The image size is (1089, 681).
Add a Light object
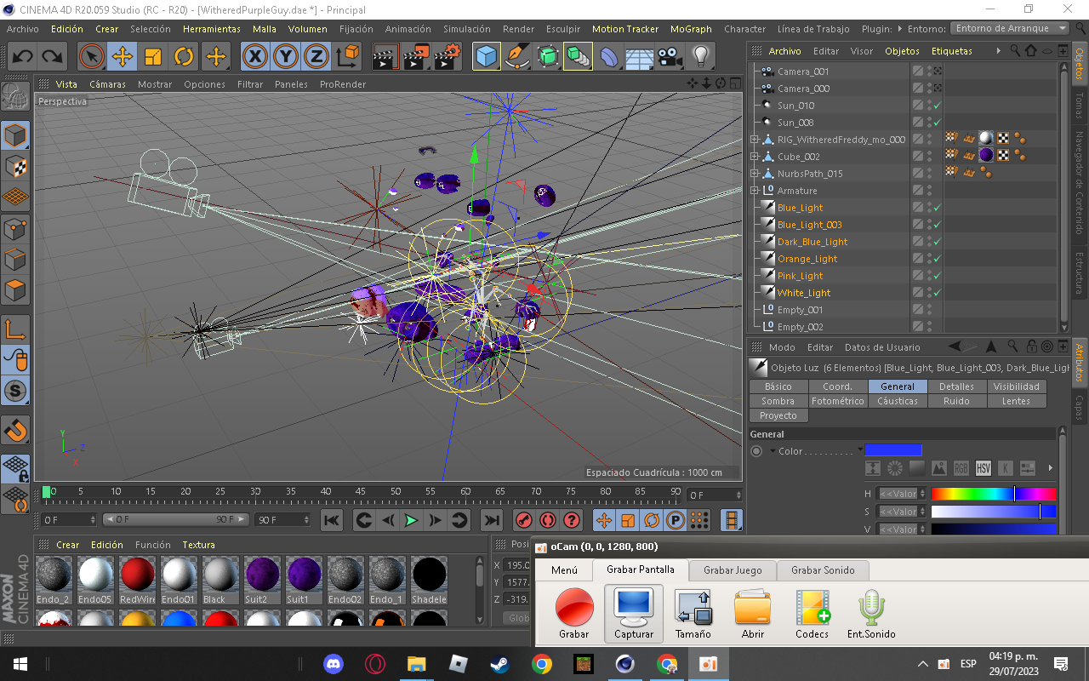tap(700, 57)
